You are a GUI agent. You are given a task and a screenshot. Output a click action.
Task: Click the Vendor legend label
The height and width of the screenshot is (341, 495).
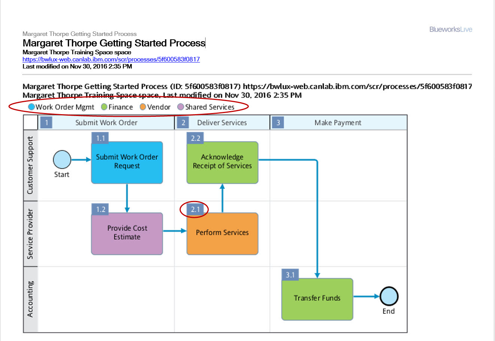[159, 107]
